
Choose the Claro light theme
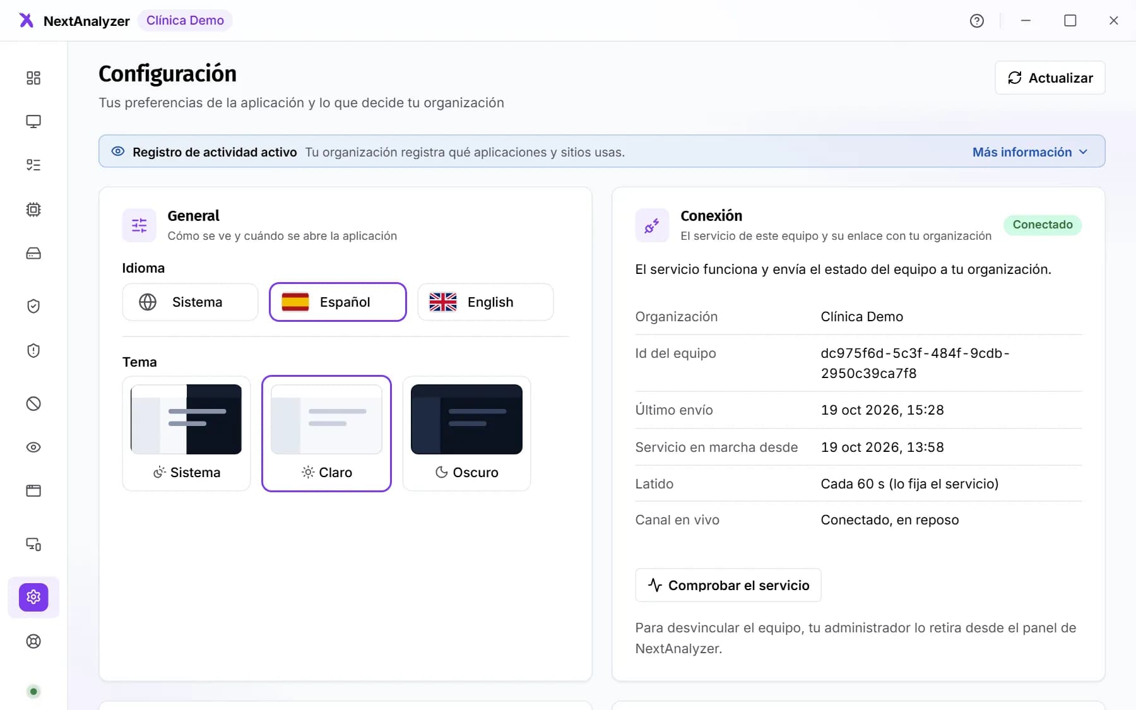(326, 434)
